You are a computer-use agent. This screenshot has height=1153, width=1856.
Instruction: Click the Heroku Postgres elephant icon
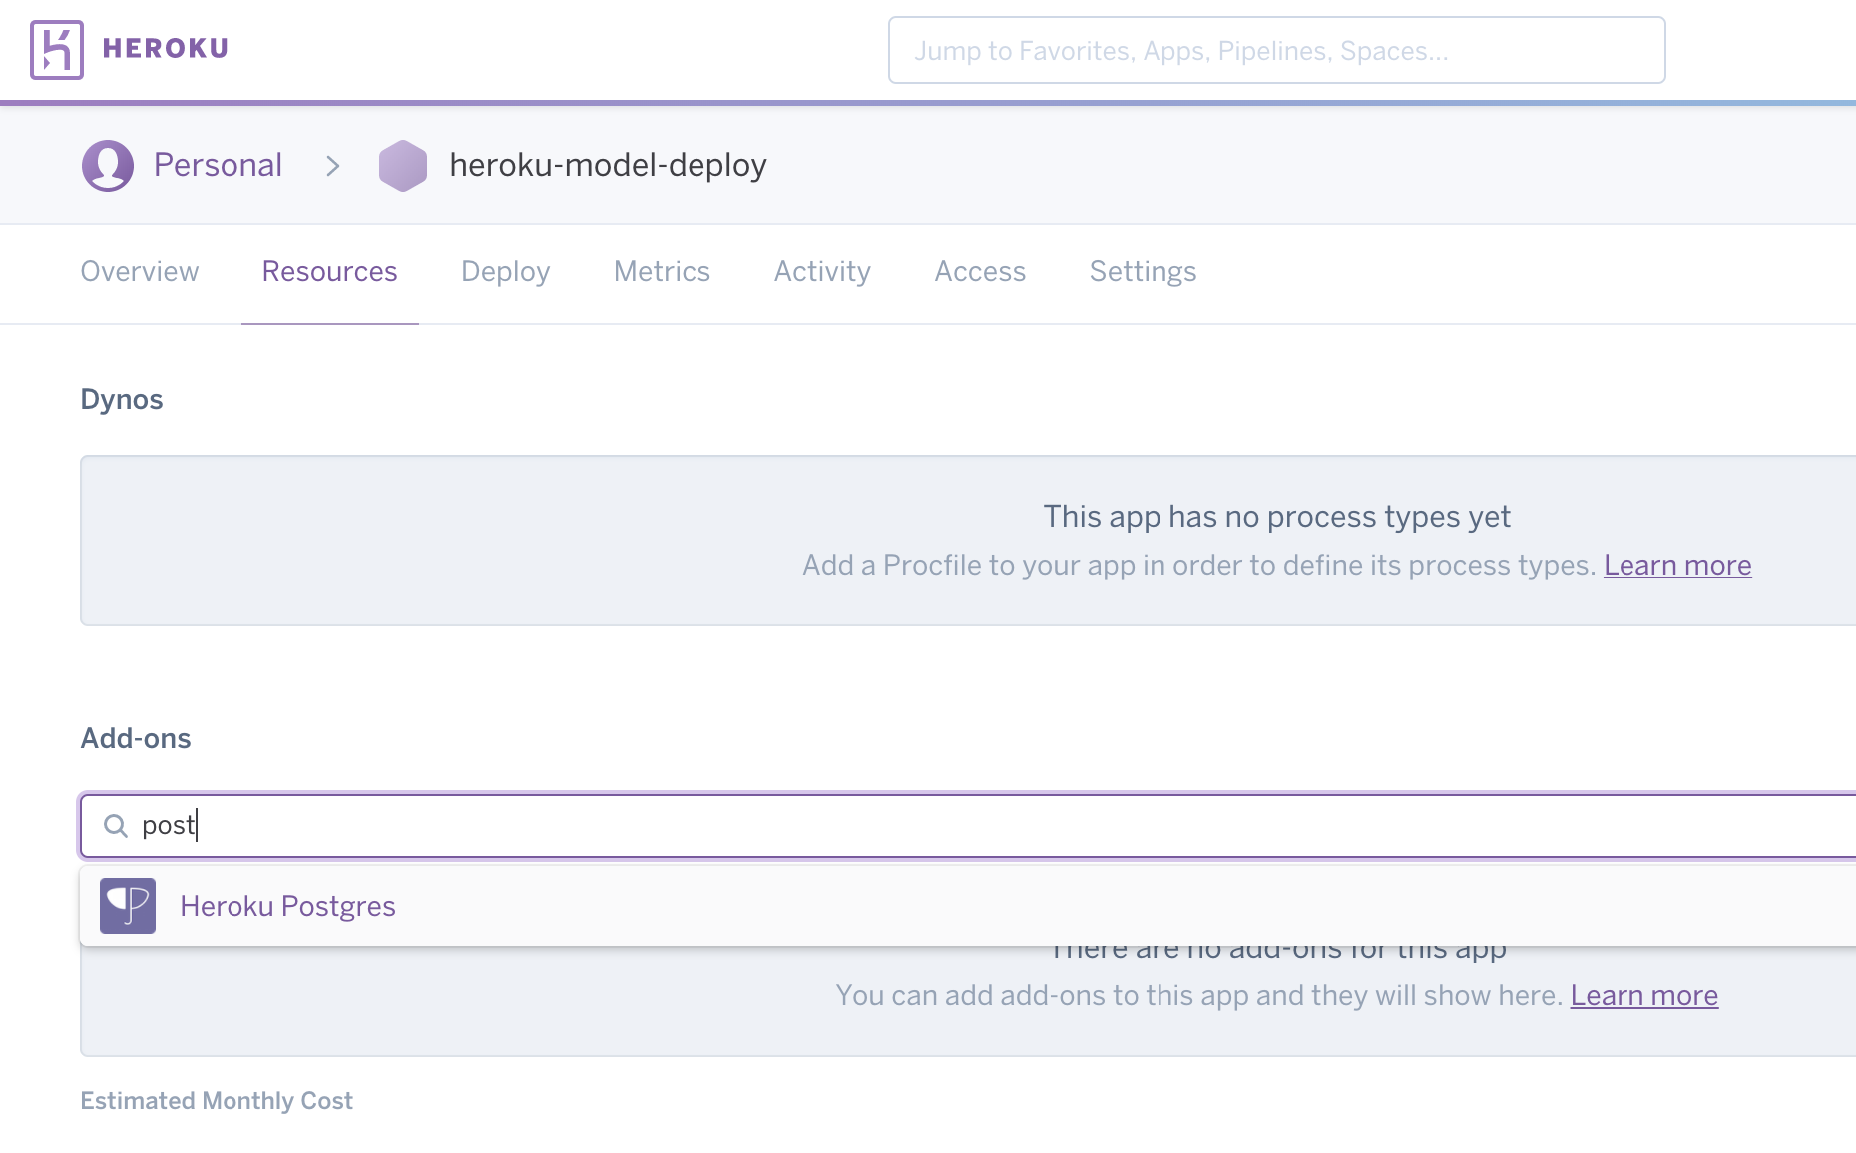(x=128, y=906)
